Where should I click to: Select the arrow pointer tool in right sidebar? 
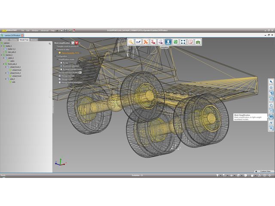[x=271, y=82]
